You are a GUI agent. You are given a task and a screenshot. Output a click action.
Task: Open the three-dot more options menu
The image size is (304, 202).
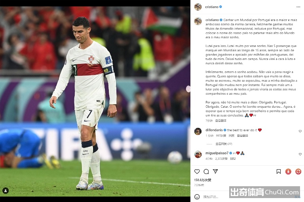click(298, 7)
